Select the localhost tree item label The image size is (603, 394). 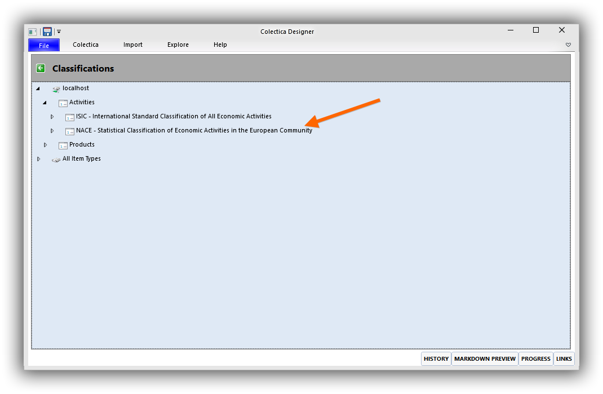(76, 88)
